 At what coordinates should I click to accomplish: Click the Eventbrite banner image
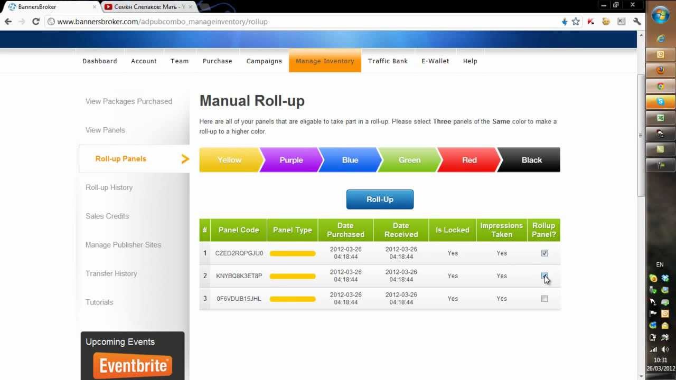pyautogui.click(x=133, y=366)
